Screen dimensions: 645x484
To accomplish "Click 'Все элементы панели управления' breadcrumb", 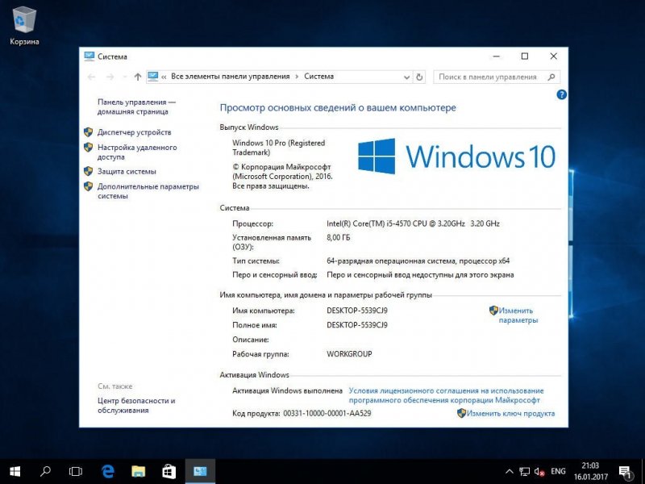I will click(x=231, y=77).
